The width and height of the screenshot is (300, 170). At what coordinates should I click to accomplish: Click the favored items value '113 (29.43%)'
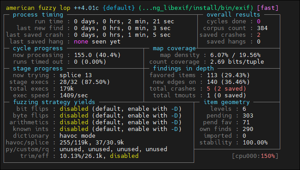228,75
